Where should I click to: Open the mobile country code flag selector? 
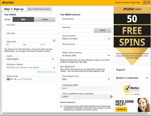pyautogui.click(x=10, y=79)
